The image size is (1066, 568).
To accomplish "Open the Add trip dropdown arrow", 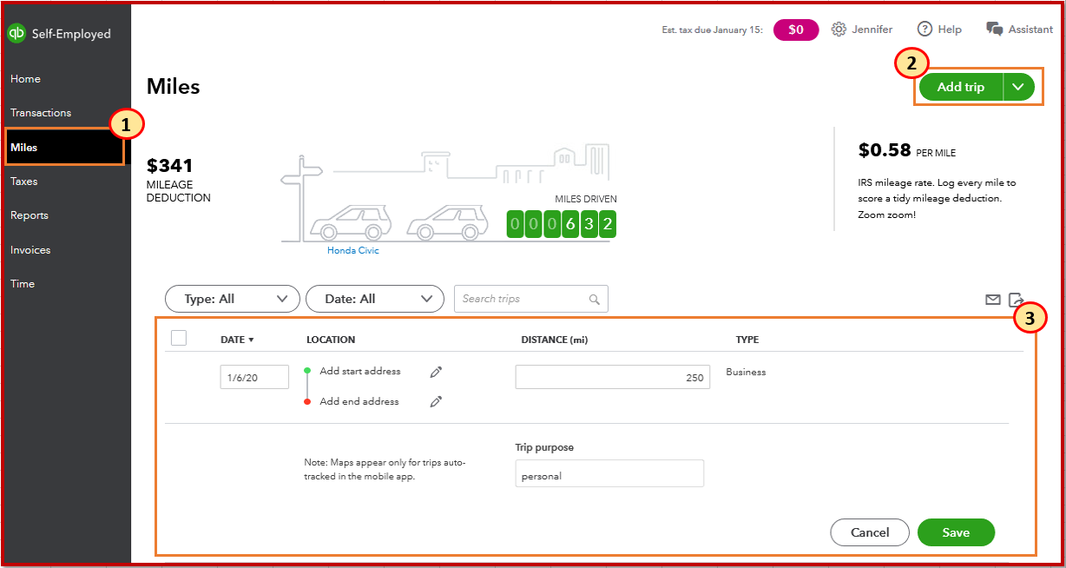I will tap(1019, 87).
